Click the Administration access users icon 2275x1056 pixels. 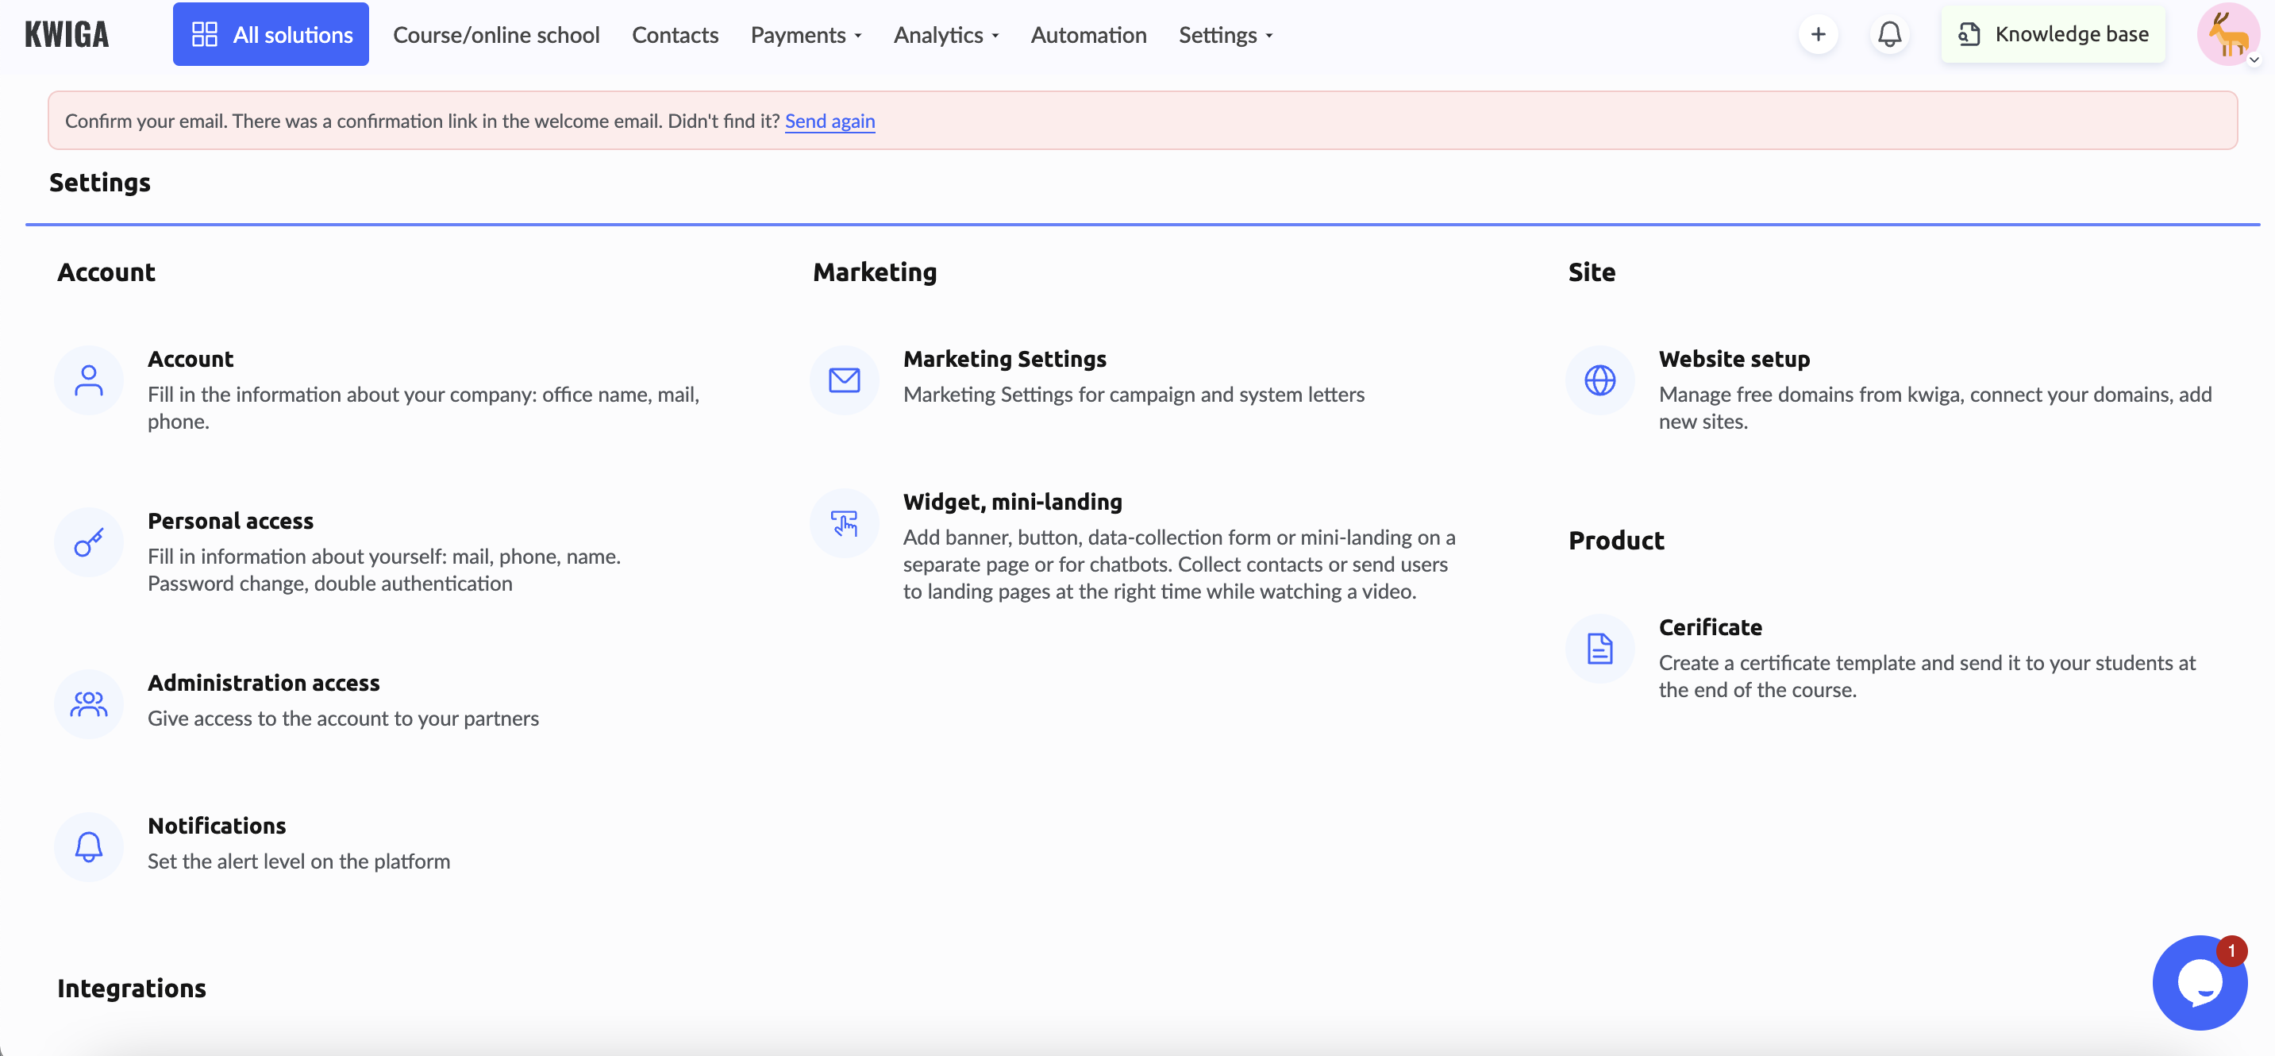88,702
